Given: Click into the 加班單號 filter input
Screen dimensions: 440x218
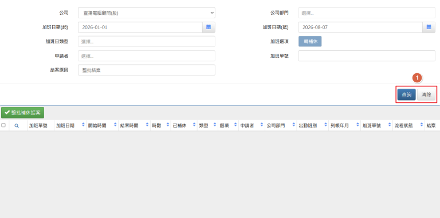Looking at the screenshot, I should [x=367, y=56].
